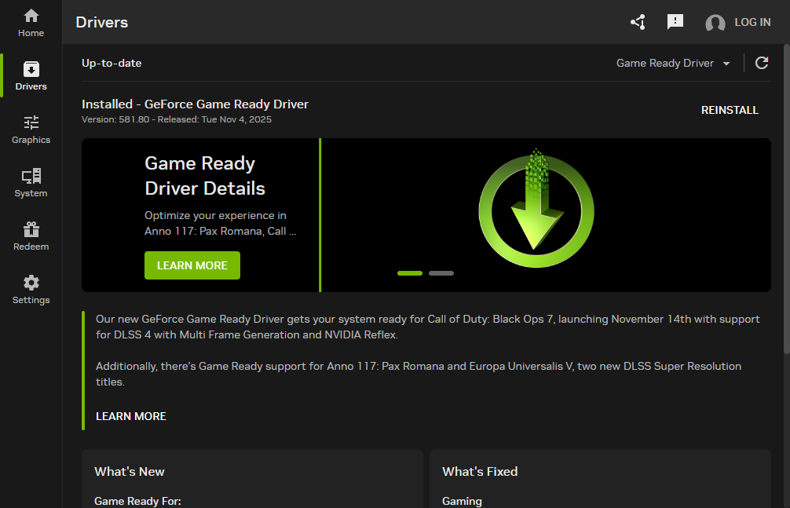The image size is (790, 508).
Task: Click the 'Optimize your experience in Anno 117' text
Action: [220, 223]
